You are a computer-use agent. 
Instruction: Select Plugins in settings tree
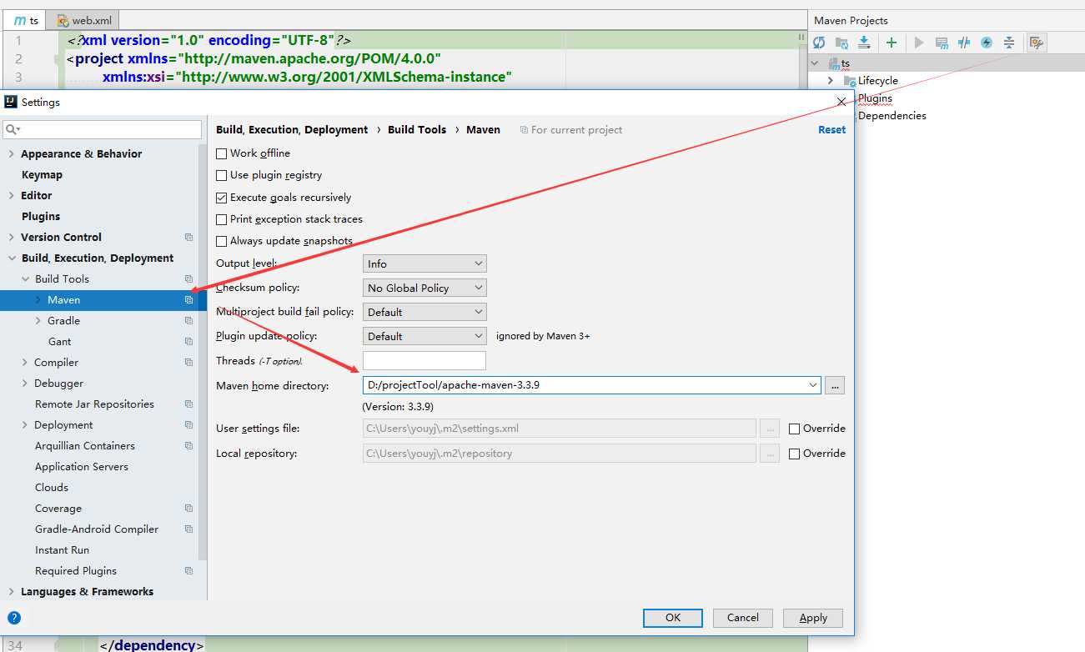tap(41, 217)
